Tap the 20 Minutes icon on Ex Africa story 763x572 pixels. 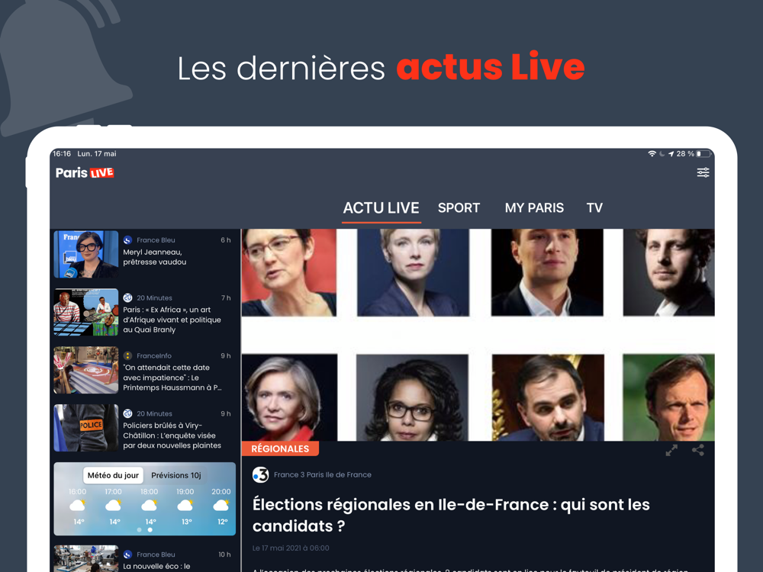127,297
